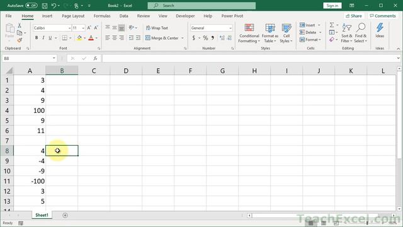The height and width of the screenshot is (227, 403).
Task: Click the Undo arrow icon
Action: coord(54,6)
